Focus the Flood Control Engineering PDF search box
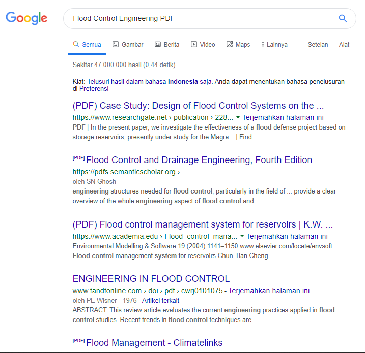The height and width of the screenshot is (353, 365). (x=210, y=19)
